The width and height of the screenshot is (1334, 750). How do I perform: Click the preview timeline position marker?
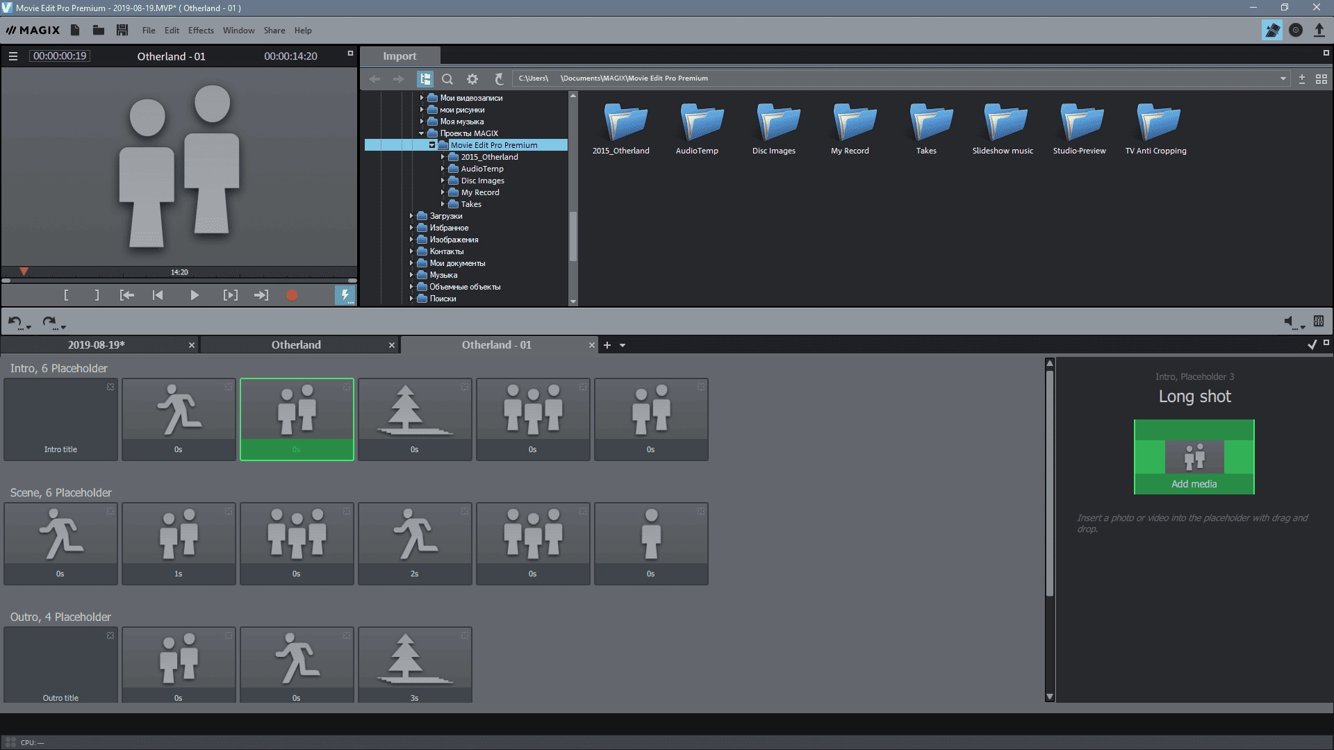24,272
